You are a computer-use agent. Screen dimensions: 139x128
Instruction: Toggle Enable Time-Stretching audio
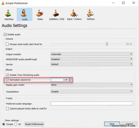tap(7, 75)
